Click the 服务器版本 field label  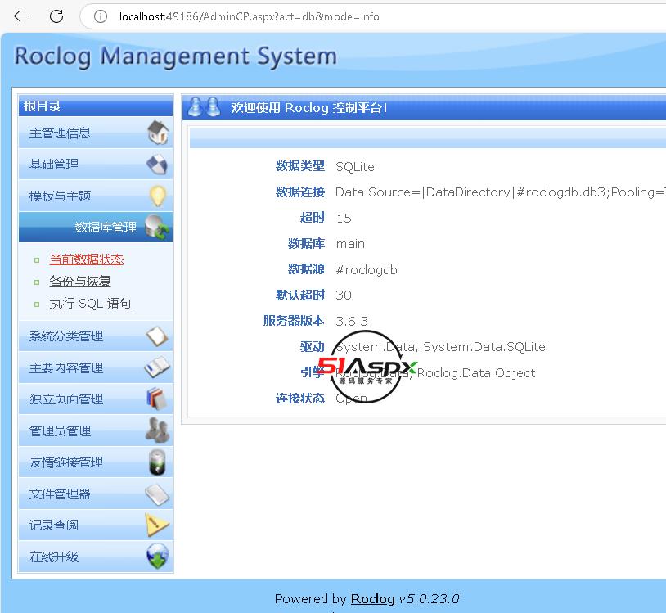click(294, 321)
